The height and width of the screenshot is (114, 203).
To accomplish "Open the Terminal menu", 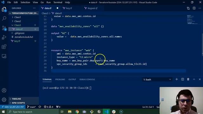I will point(58,3).
